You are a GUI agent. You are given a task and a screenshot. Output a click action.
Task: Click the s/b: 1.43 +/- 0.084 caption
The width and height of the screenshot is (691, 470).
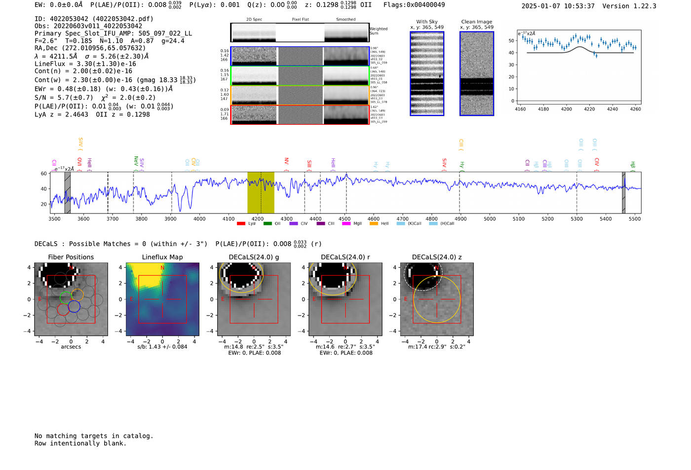point(162,347)
